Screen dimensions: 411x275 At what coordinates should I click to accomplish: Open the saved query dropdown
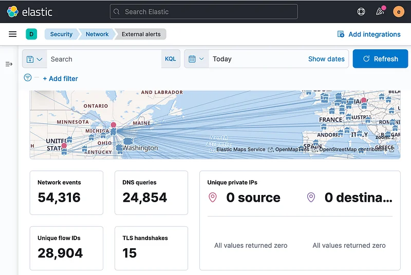[x=34, y=59]
